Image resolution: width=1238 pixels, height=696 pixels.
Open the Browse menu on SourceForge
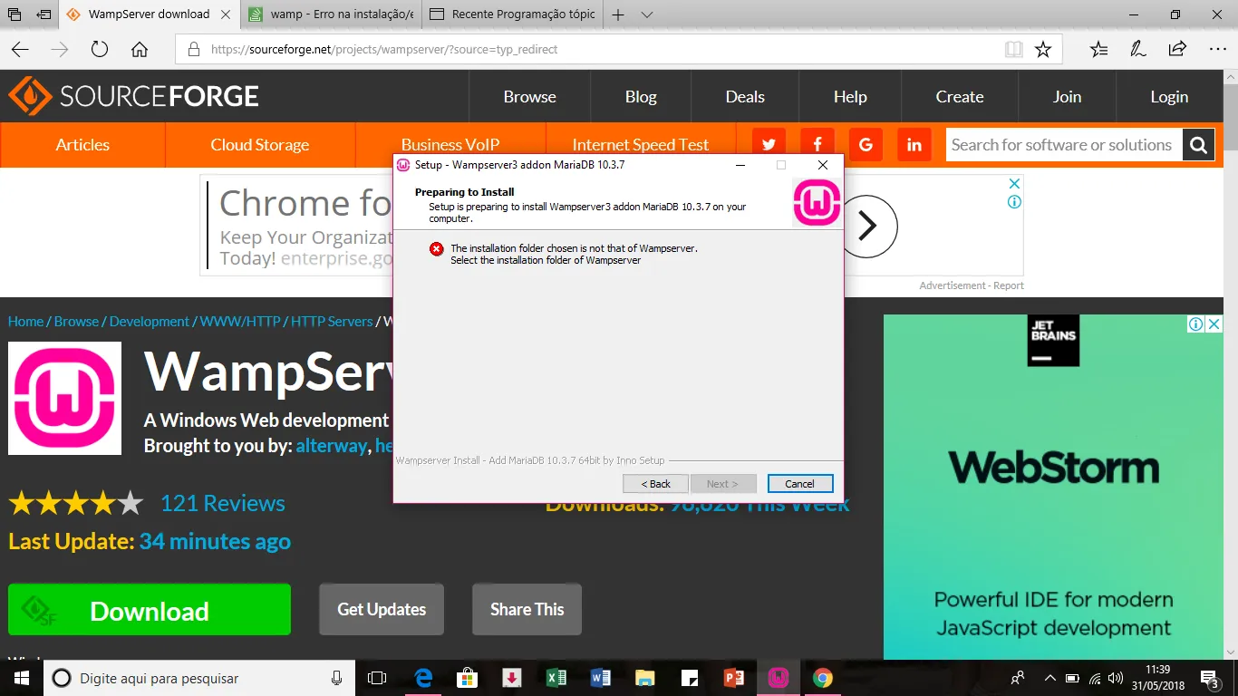(530, 97)
